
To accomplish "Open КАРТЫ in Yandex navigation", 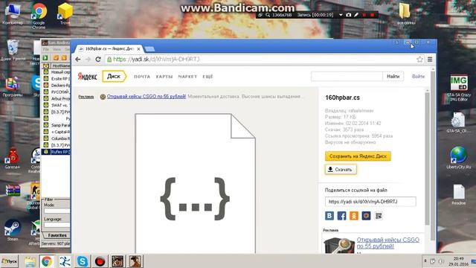I will pyautogui.click(x=164, y=77).
